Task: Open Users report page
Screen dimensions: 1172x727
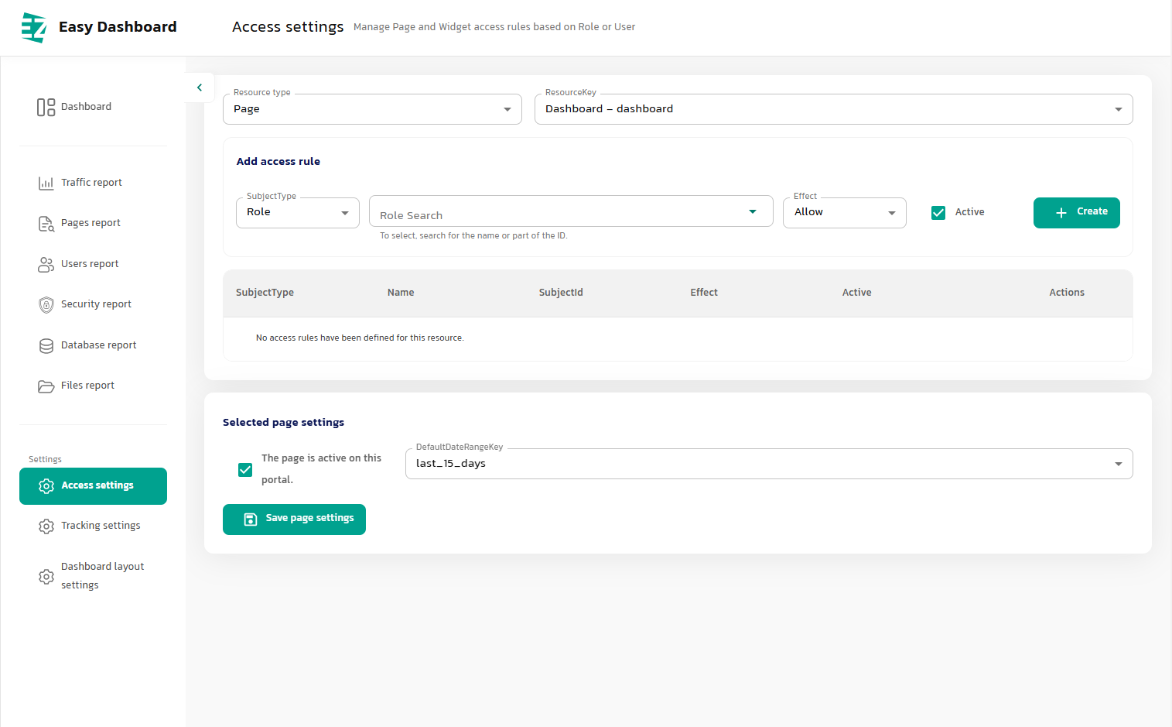Action: [x=93, y=264]
